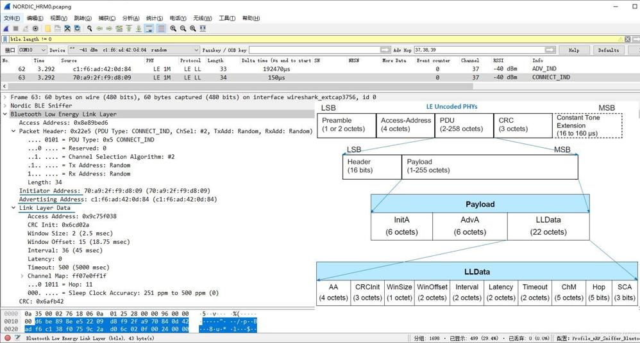Sort by the Source column header
The width and height of the screenshot is (640, 343).
[x=69, y=60]
